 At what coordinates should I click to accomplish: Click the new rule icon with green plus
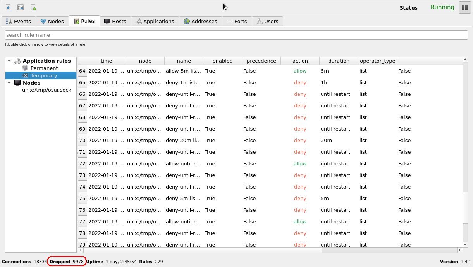point(33,7)
